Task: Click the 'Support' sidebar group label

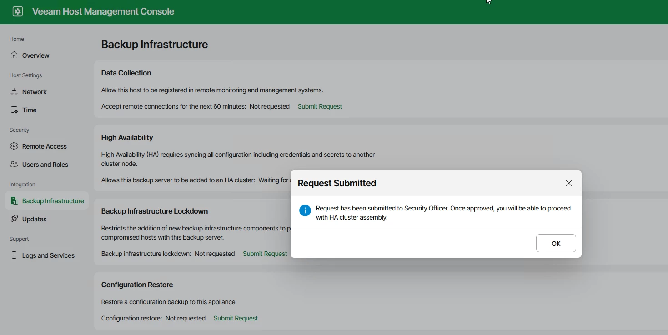Action: [x=19, y=239]
